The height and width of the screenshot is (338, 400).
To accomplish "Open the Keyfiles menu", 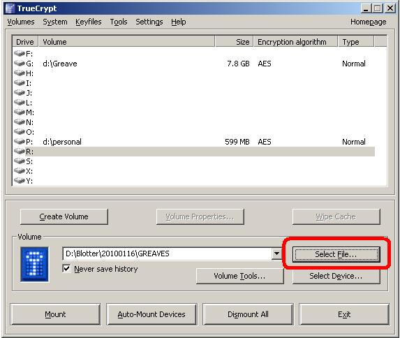I will pos(89,22).
